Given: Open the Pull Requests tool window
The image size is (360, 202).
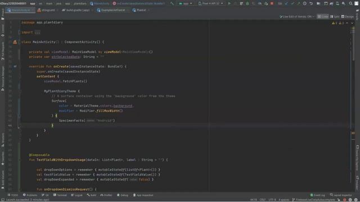Looking at the screenshot, I should click(x=2, y=52).
